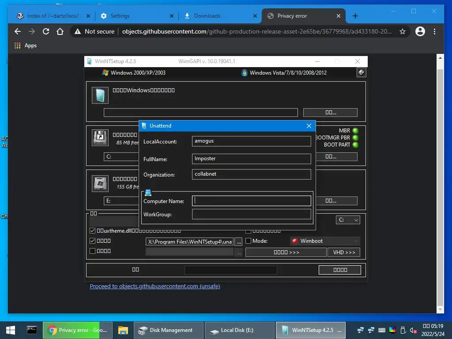Click the Chrome back arrow
This screenshot has height=339, width=452.
click(x=18, y=31)
